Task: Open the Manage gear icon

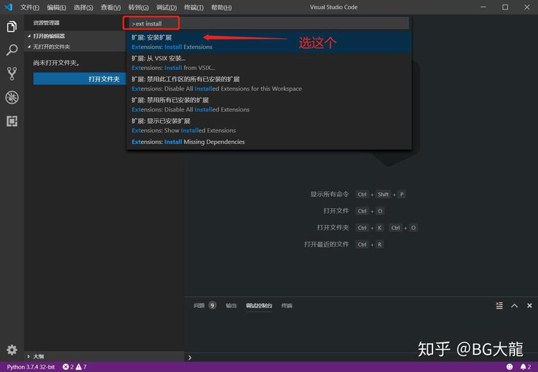Action: click(11, 350)
